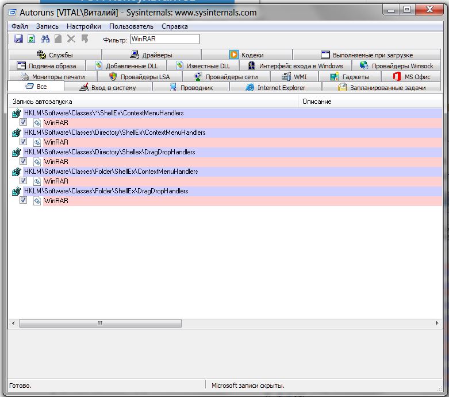Click status text Microsoft записи скрыты.
Viewport: 449px width, 397px height.
(x=248, y=386)
